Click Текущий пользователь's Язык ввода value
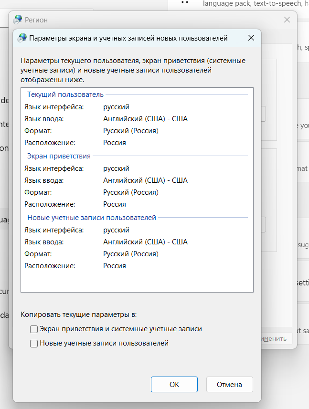This screenshot has width=309, height=409. coord(145,119)
